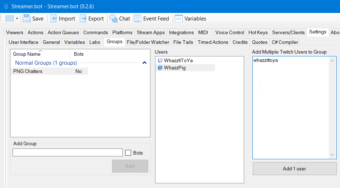Select the Groups sub-tab
This screenshot has height=188, width=340.
coord(115,42)
